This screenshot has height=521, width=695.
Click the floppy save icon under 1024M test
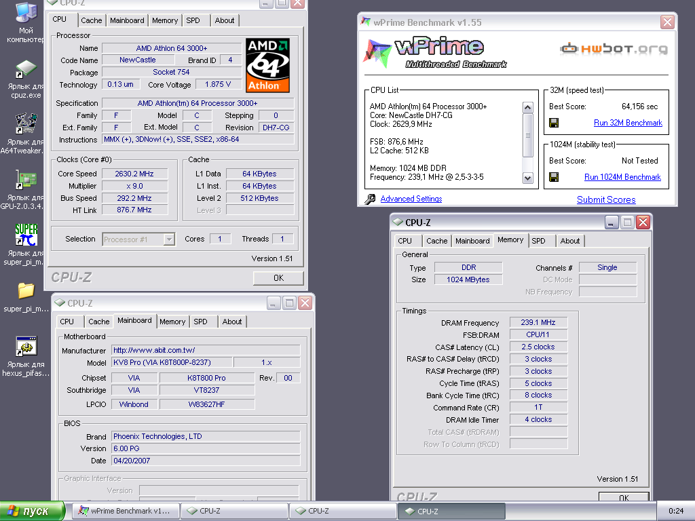coord(554,177)
